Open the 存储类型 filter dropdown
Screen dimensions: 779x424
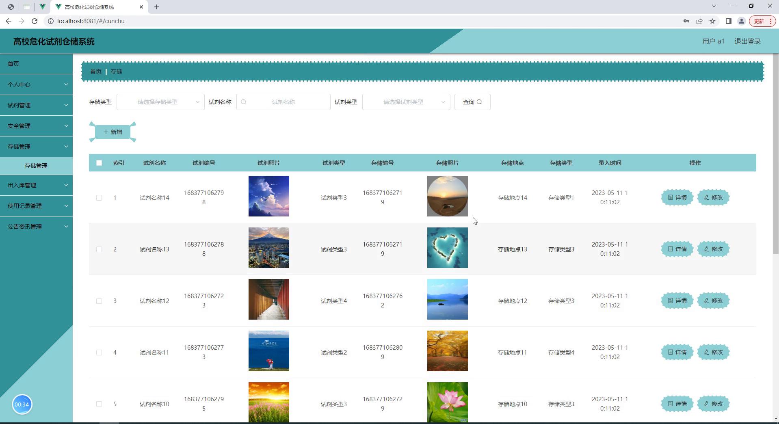(160, 102)
